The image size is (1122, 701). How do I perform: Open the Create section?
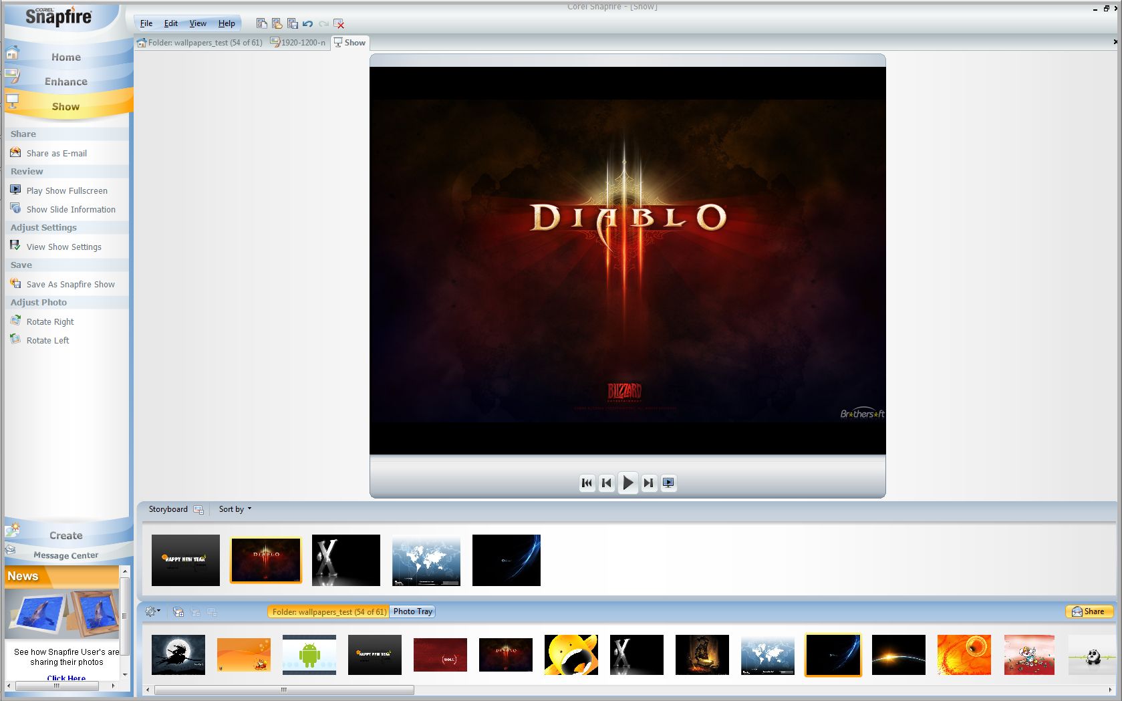point(66,535)
